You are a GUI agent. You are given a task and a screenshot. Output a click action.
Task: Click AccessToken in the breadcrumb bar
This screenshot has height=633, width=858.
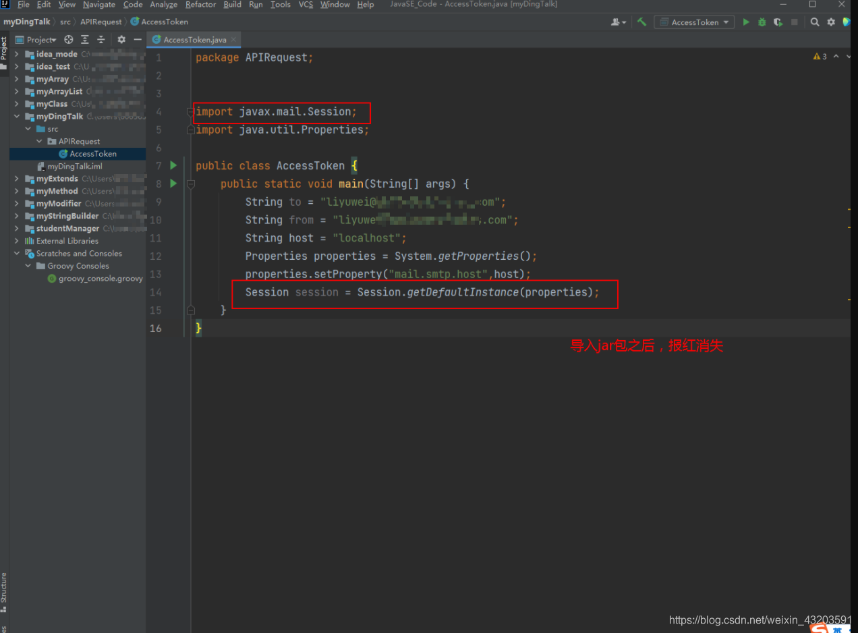[160, 22]
